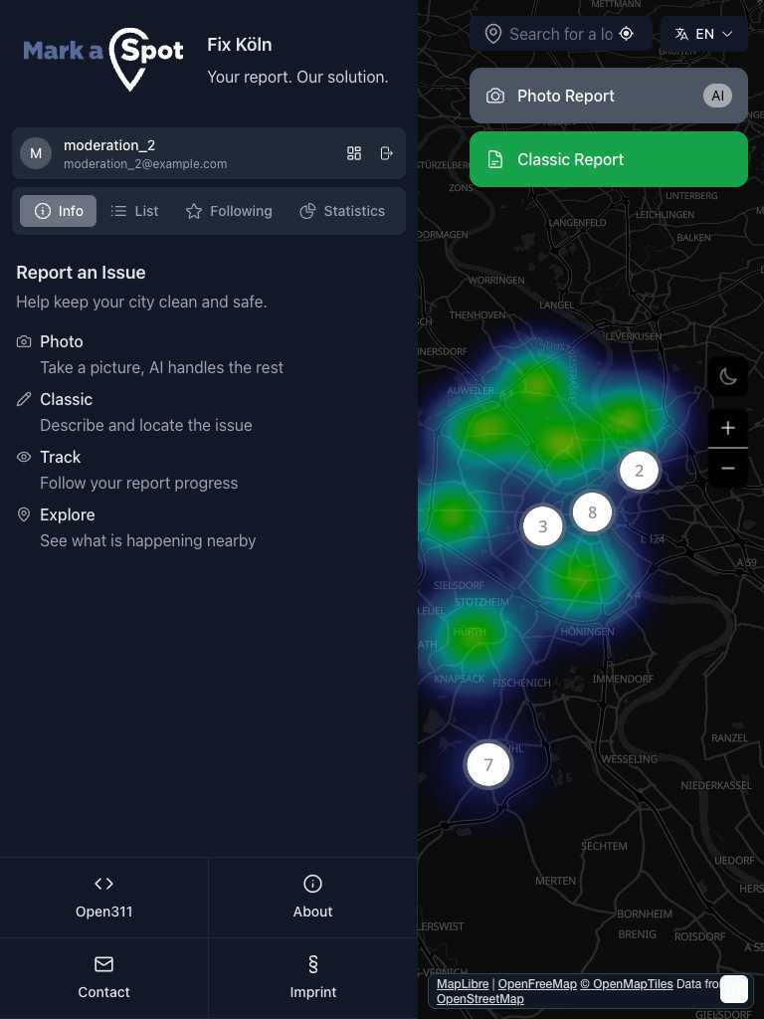The image size is (764, 1019).
Task: Switch to the Following tab
Action: [229, 211]
